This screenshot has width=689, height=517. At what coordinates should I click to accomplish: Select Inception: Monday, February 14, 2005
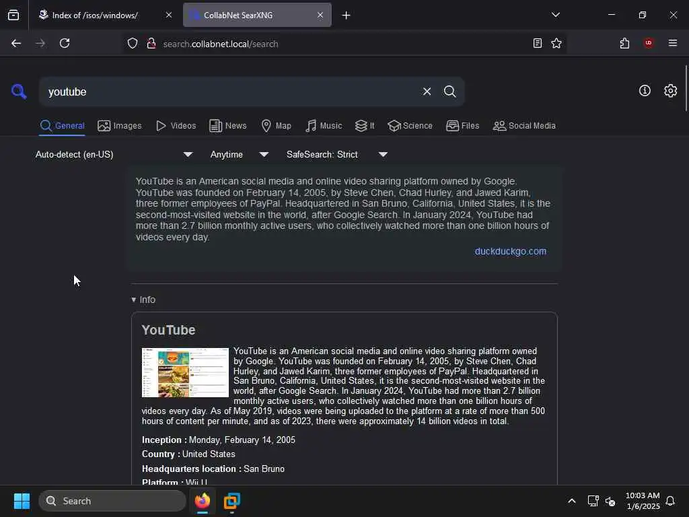(219, 440)
